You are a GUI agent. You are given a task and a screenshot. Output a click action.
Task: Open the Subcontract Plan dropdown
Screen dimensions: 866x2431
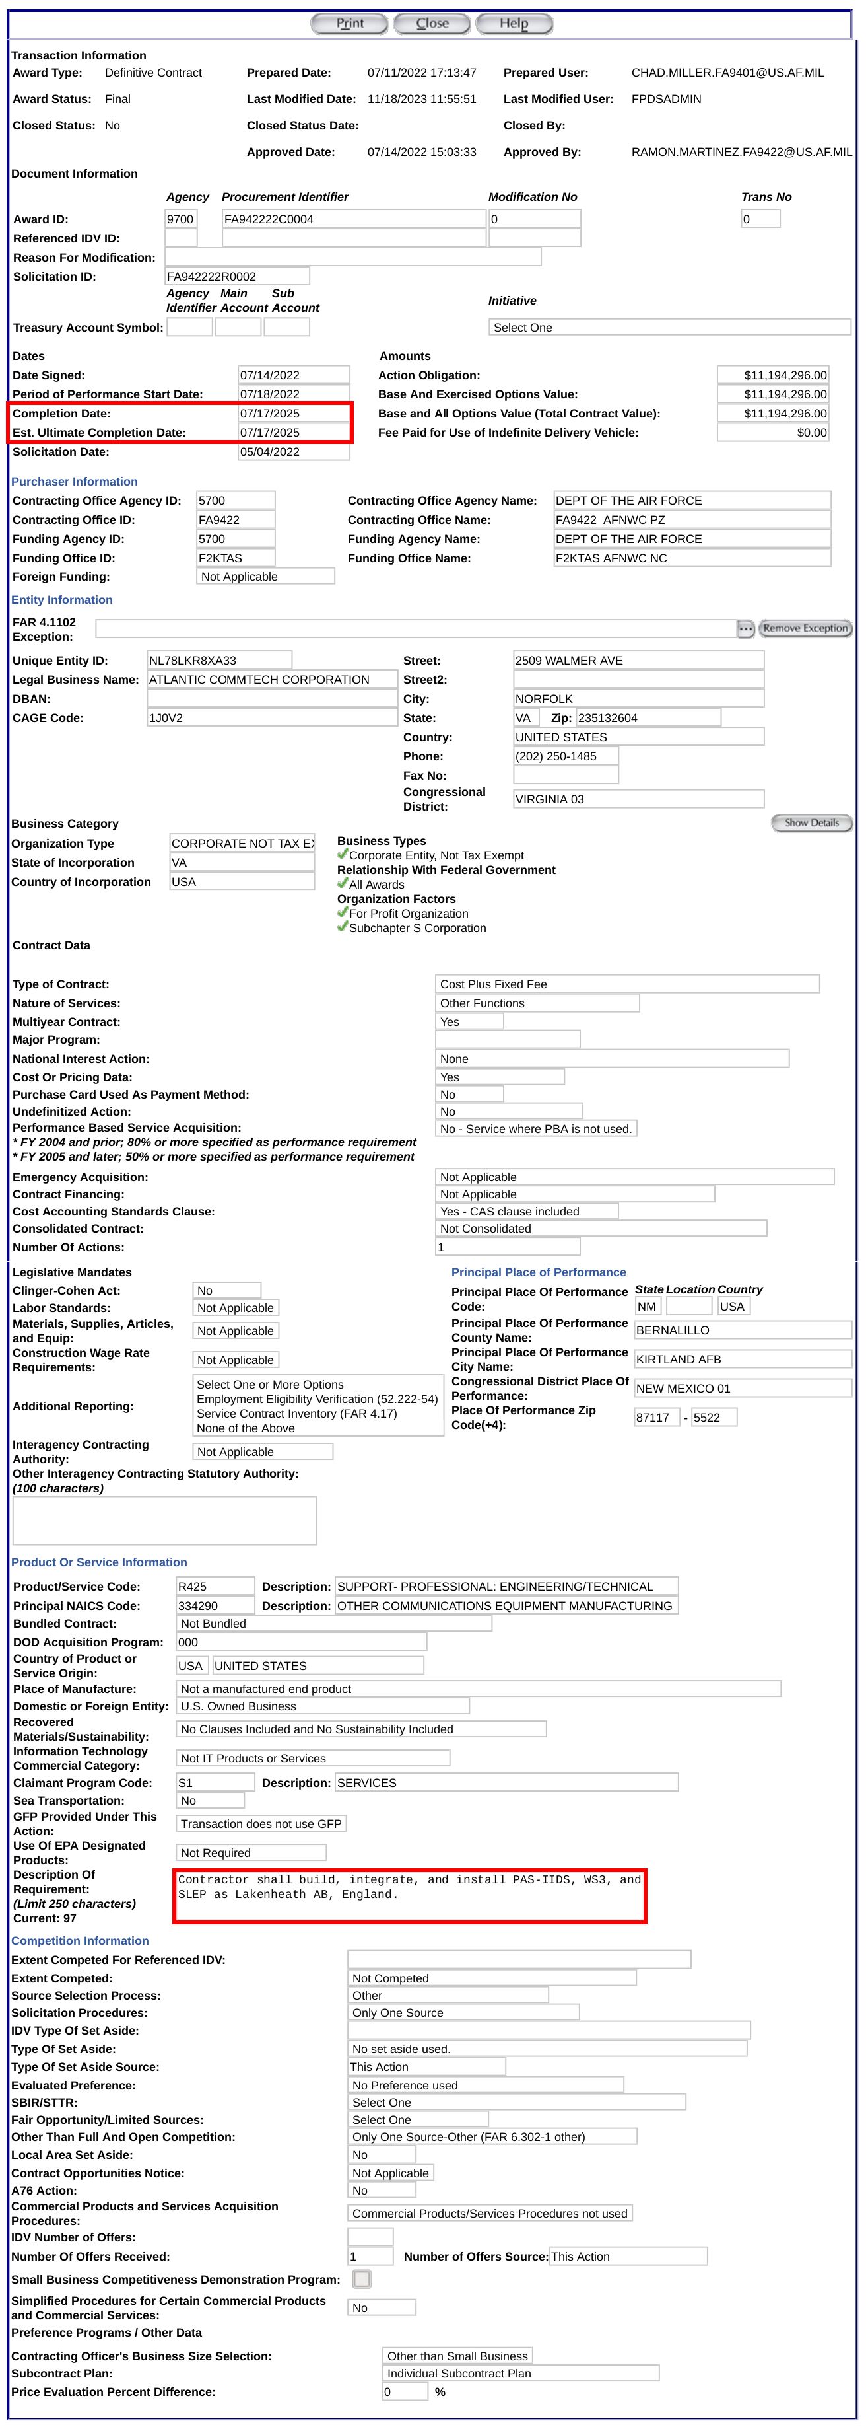(521, 2374)
